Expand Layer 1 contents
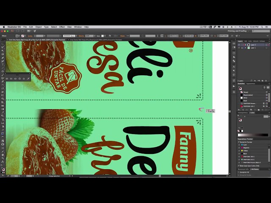Image resolution: width=271 pixels, height=203 pixels. pyautogui.click(x=245, y=48)
